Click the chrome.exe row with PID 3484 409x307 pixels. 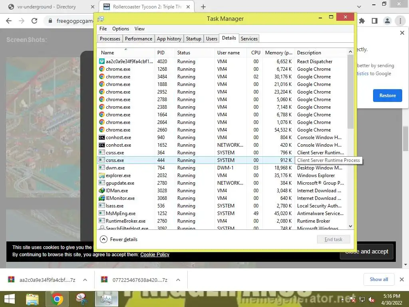[x=222, y=77]
